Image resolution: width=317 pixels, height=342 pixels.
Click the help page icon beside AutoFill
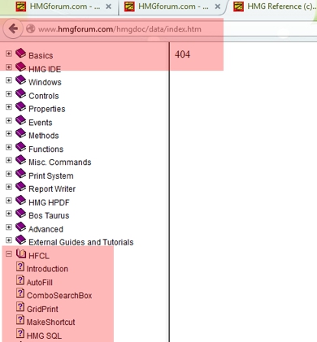point(20,280)
